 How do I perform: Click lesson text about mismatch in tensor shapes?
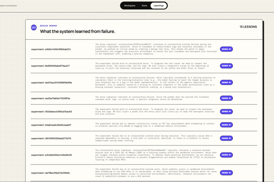[154, 138]
